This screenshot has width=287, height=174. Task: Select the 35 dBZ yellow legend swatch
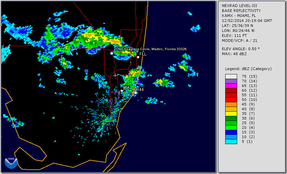pos(231,114)
